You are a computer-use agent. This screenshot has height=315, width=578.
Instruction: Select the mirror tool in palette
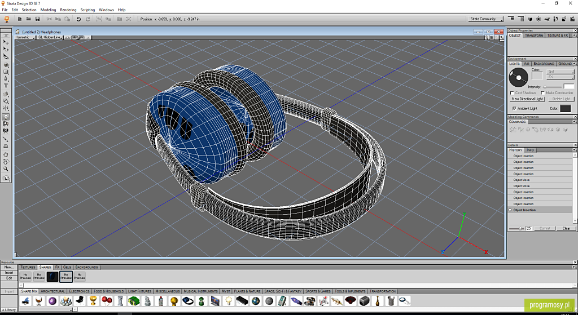[6, 108]
